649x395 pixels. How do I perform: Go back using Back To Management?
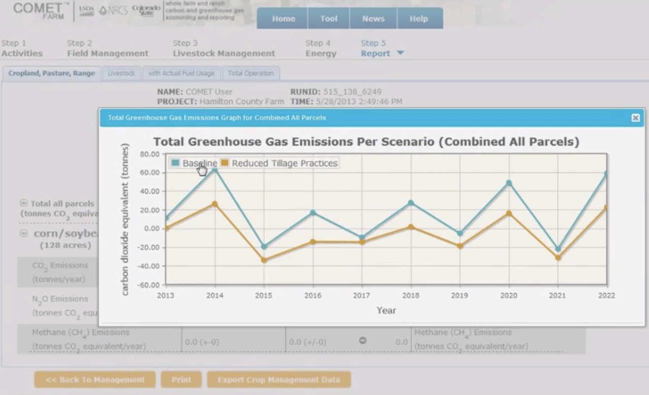(x=94, y=380)
